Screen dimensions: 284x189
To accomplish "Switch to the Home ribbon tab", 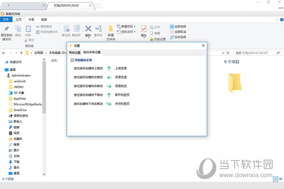I will [18, 19].
